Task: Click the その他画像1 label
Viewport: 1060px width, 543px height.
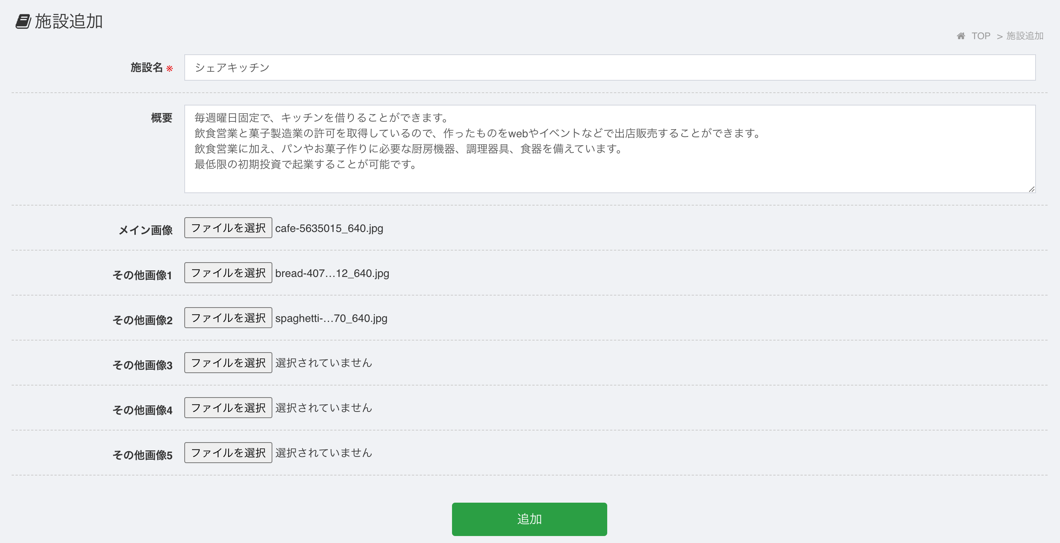Action: tap(142, 275)
